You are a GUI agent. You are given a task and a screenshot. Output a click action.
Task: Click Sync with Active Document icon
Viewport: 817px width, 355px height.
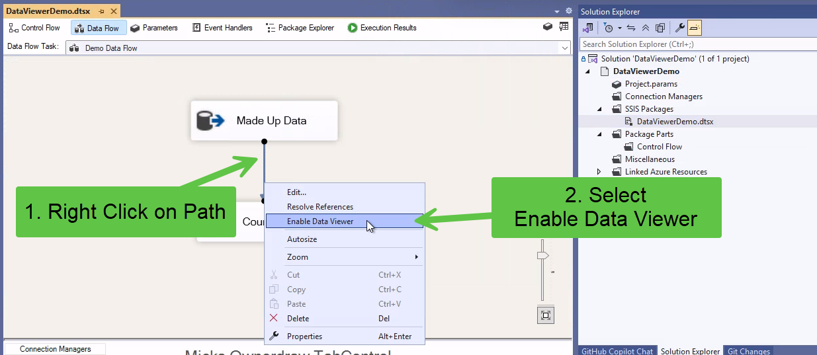point(631,28)
